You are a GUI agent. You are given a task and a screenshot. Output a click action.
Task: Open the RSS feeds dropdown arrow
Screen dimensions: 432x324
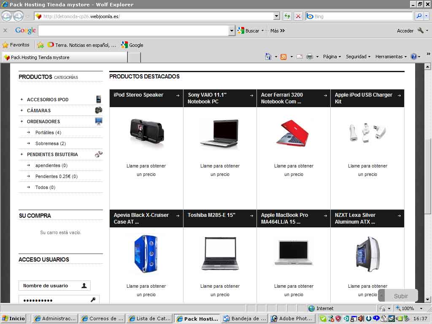click(x=292, y=57)
